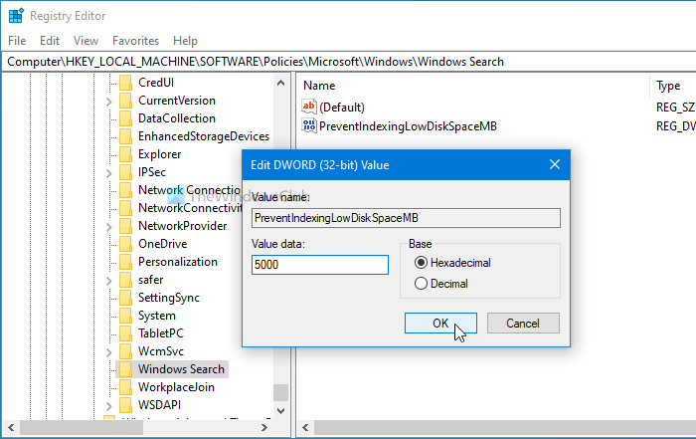This screenshot has width=696, height=439.
Task: Open the Edit menu
Action: [50, 41]
